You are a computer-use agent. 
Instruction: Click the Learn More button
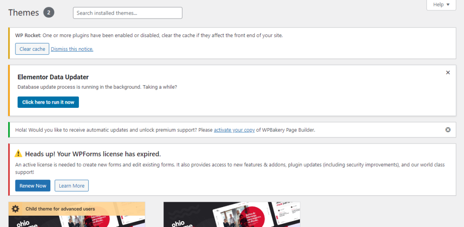[x=72, y=186]
